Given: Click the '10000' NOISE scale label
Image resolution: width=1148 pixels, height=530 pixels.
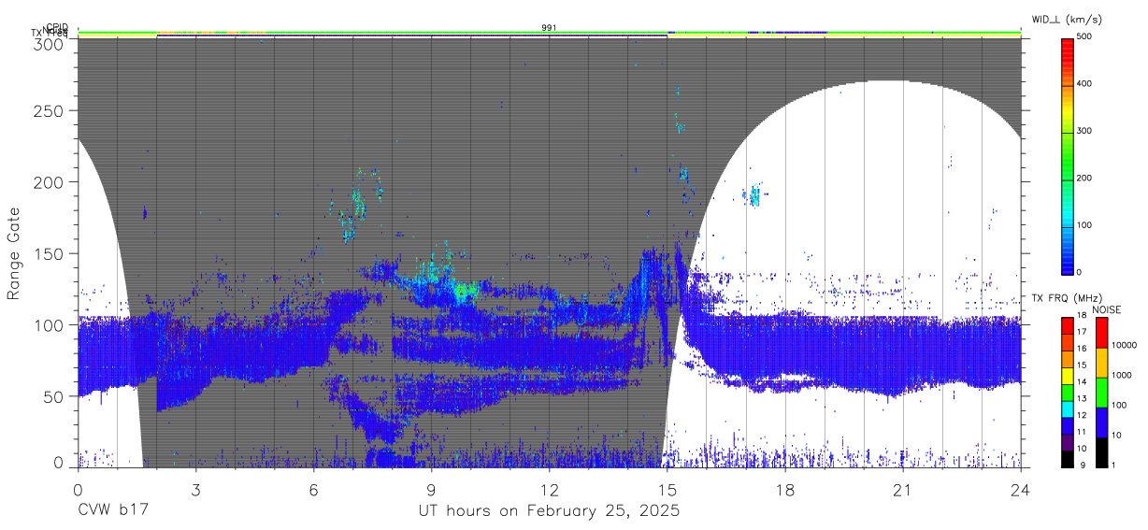Looking at the screenshot, I should point(1125,345).
